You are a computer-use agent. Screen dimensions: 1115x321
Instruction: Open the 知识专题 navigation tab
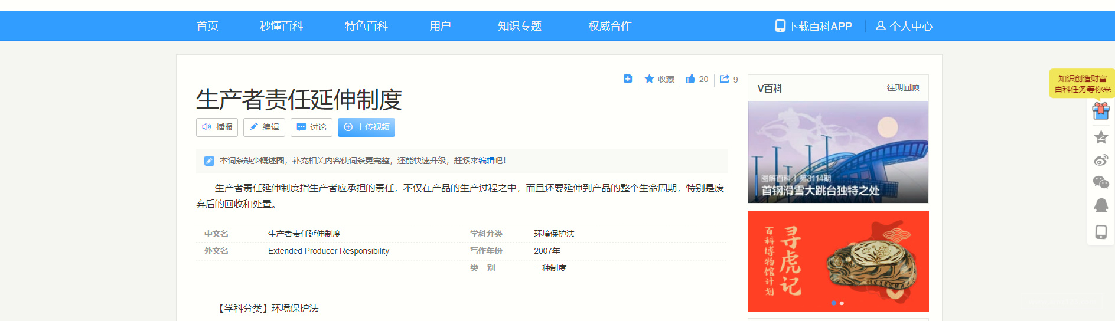point(520,26)
